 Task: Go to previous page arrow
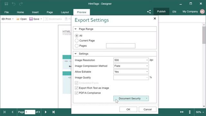(12, 112)
